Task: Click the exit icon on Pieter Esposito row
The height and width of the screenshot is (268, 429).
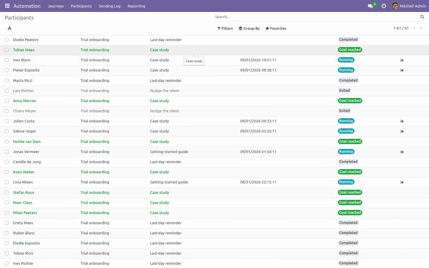Action: pyautogui.click(x=402, y=70)
